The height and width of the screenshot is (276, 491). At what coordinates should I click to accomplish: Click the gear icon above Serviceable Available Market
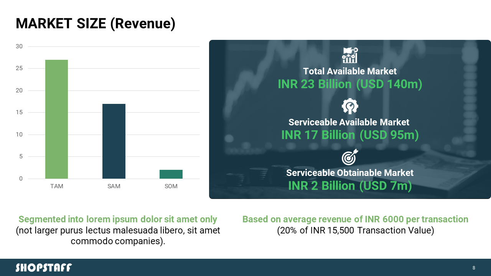(350, 106)
